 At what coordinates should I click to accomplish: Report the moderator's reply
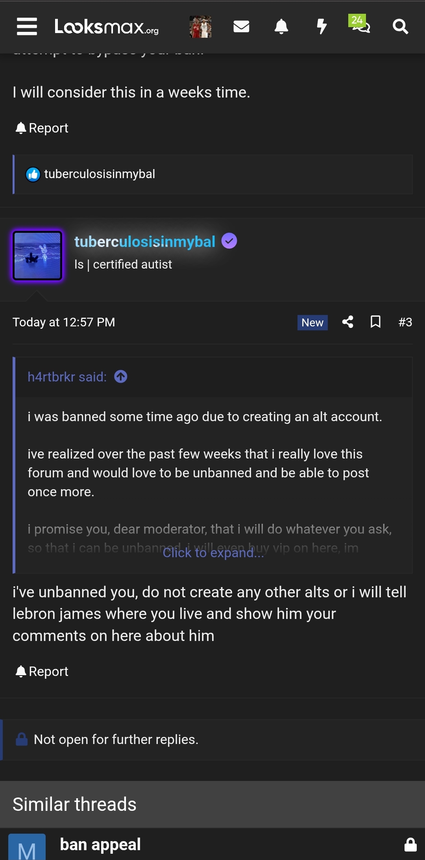point(41,671)
